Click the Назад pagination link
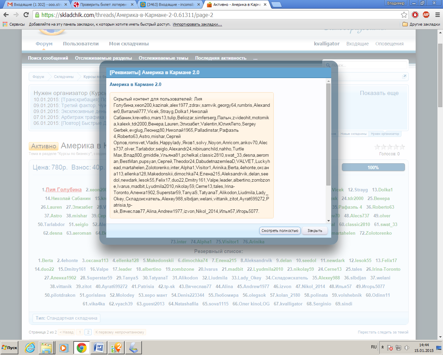The width and height of the screenshot is (443, 355). point(67,332)
